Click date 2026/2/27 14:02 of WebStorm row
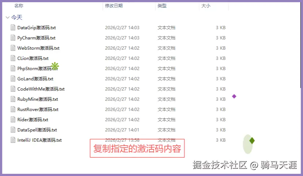This screenshot has height=176, width=303. [122, 48]
